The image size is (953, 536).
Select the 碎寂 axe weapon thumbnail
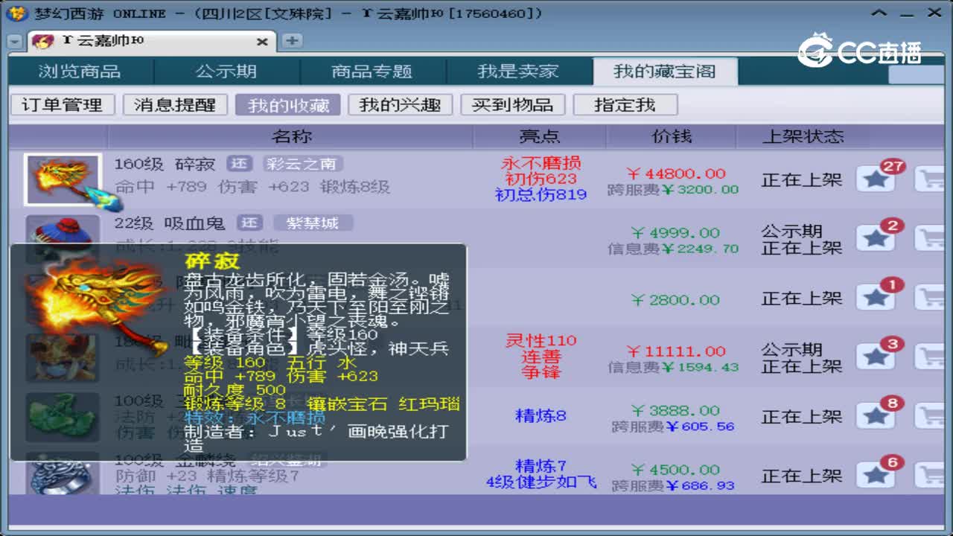point(63,179)
